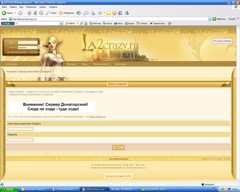This screenshot has height=192, width=240.
Task: Open Мой мир on Mail.ru toolbar
Action: click(95, 23)
